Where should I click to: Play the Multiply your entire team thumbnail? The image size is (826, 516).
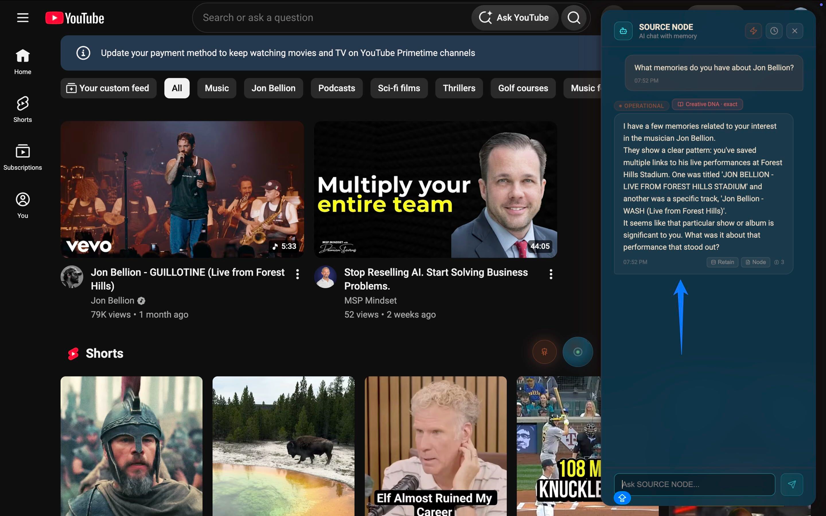click(436, 189)
